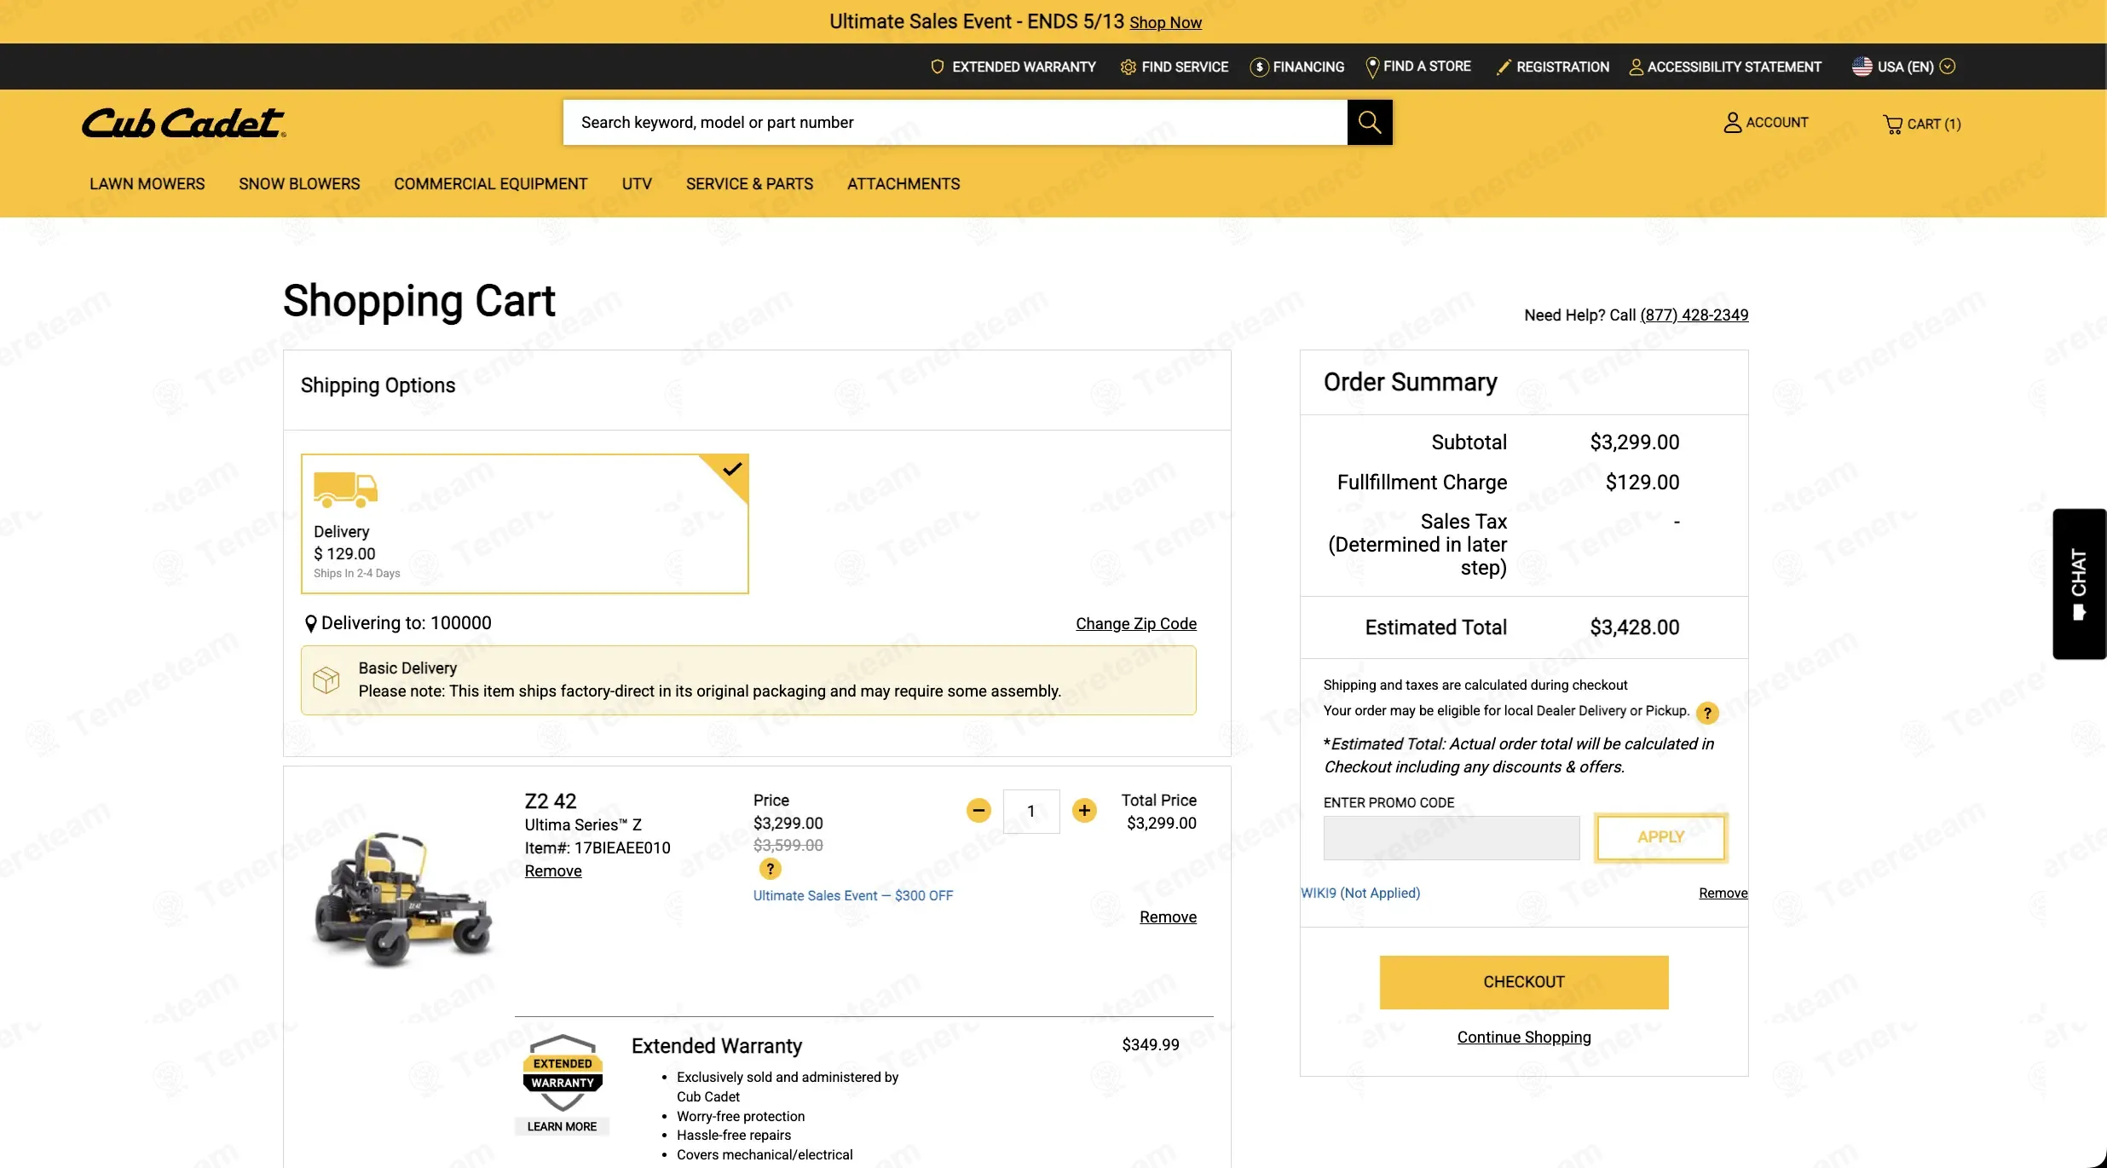Click the Z2 42 product title
This screenshot has width=2107, height=1168.
tap(551, 801)
